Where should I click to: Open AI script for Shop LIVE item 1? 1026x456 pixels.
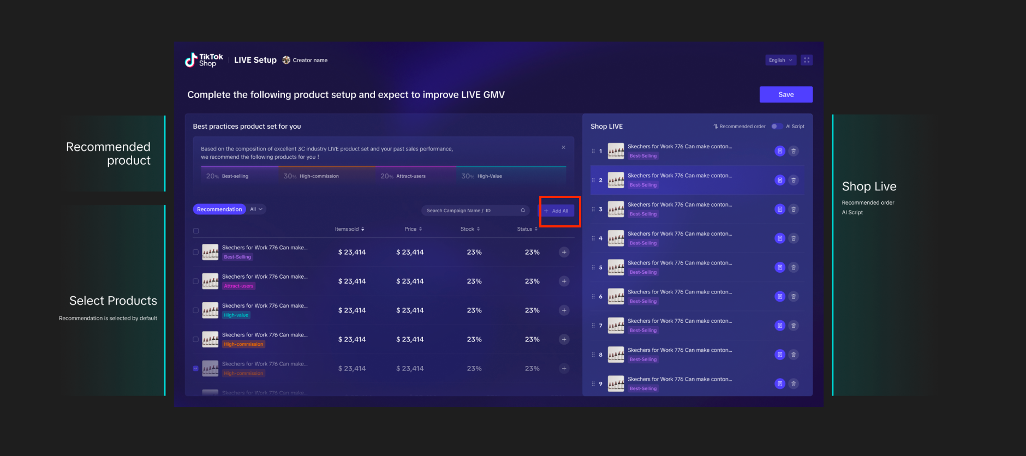click(x=780, y=151)
